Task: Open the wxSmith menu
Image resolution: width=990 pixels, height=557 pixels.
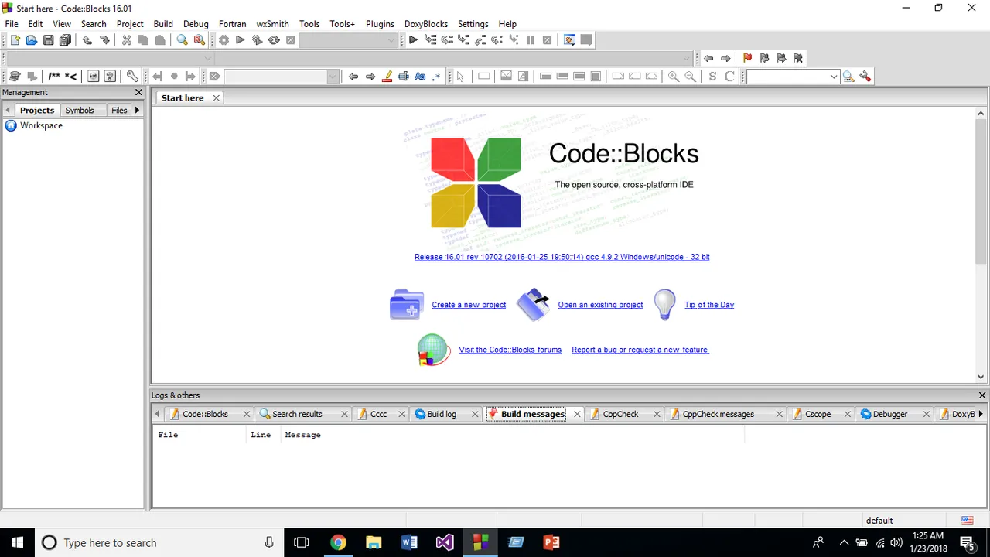Action: [273, 24]
